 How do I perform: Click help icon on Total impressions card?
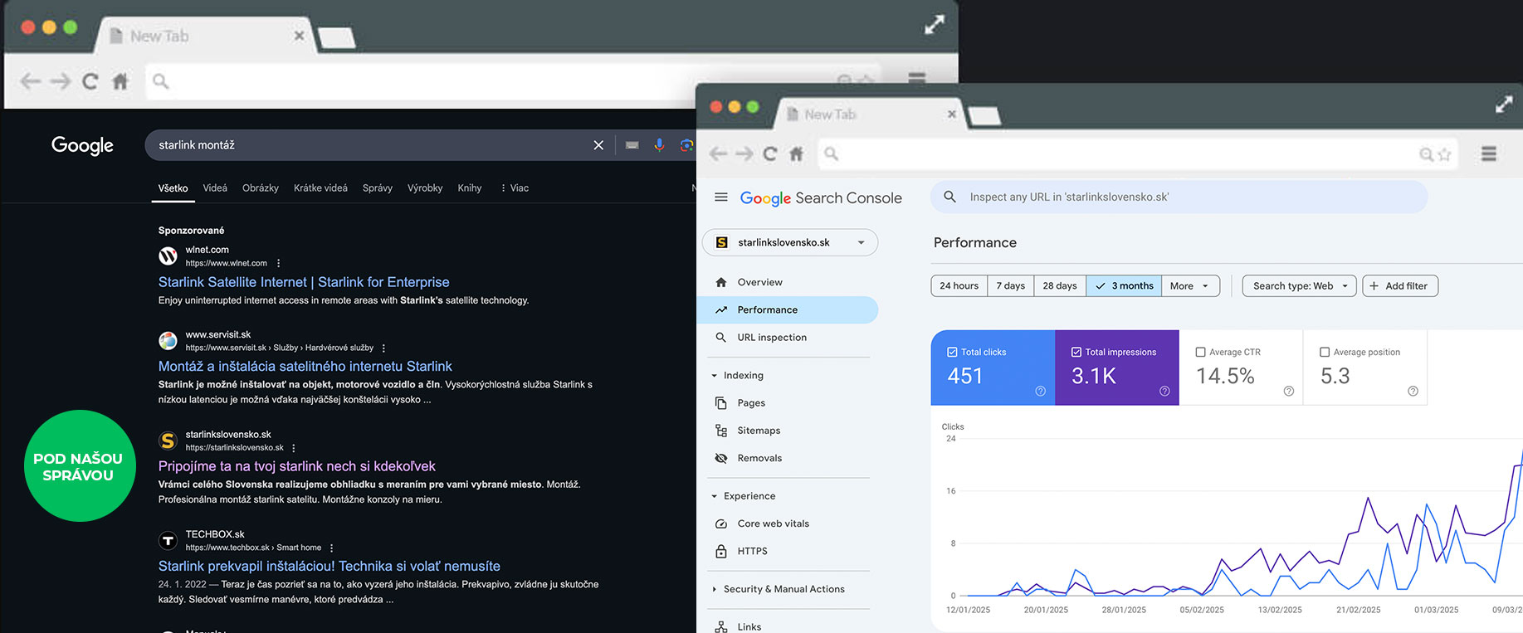(1164, 391)
